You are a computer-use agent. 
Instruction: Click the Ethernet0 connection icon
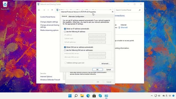(x=119, y=28)
